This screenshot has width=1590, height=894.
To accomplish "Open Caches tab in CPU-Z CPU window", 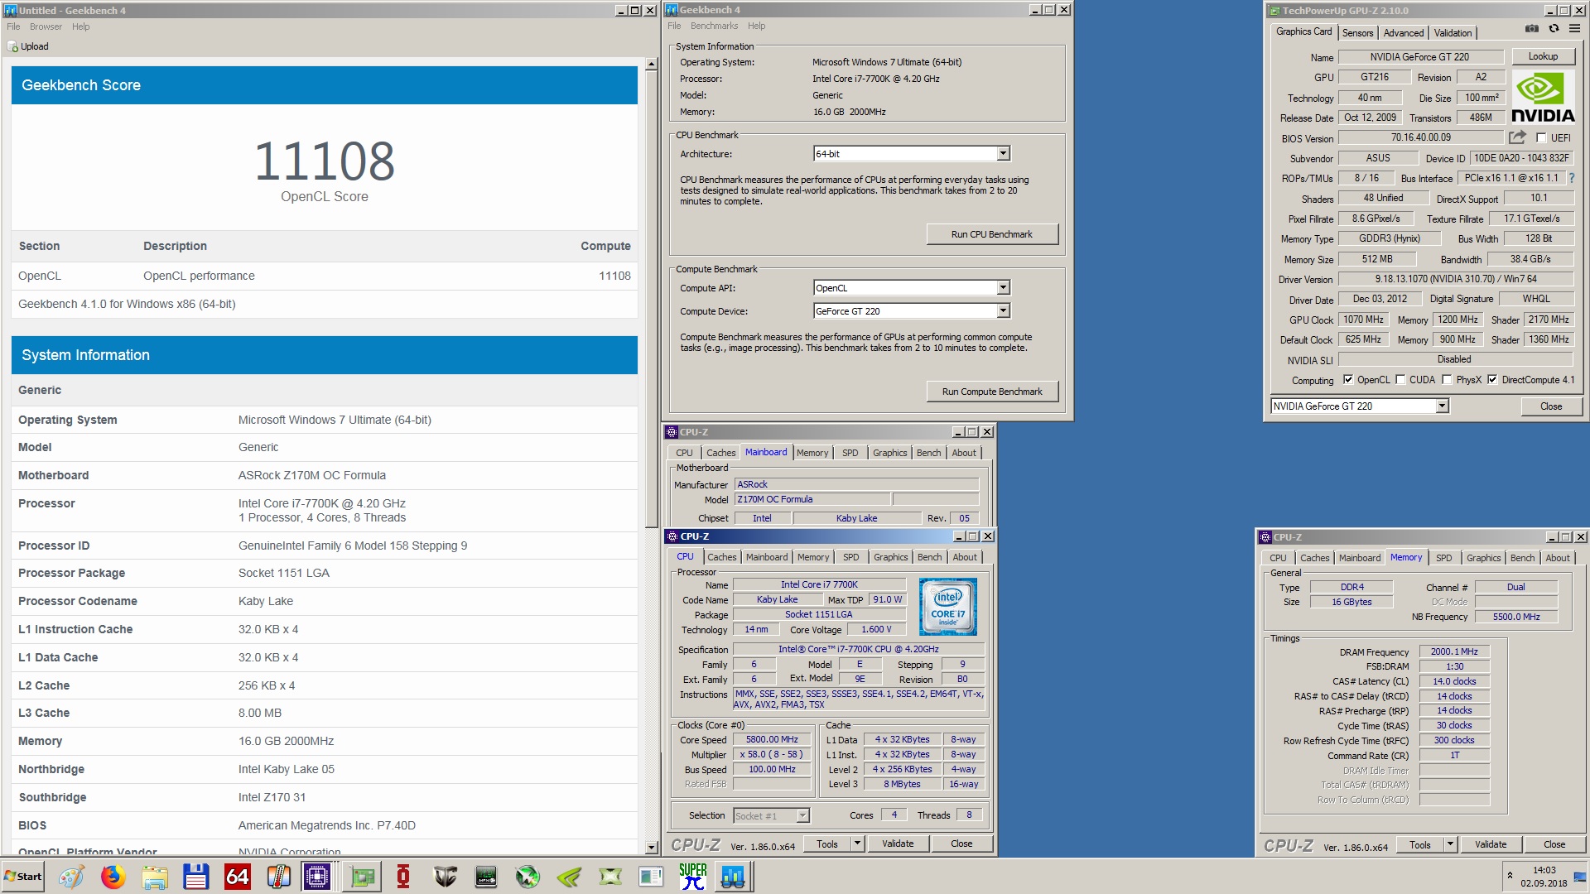I will [722, 558].
